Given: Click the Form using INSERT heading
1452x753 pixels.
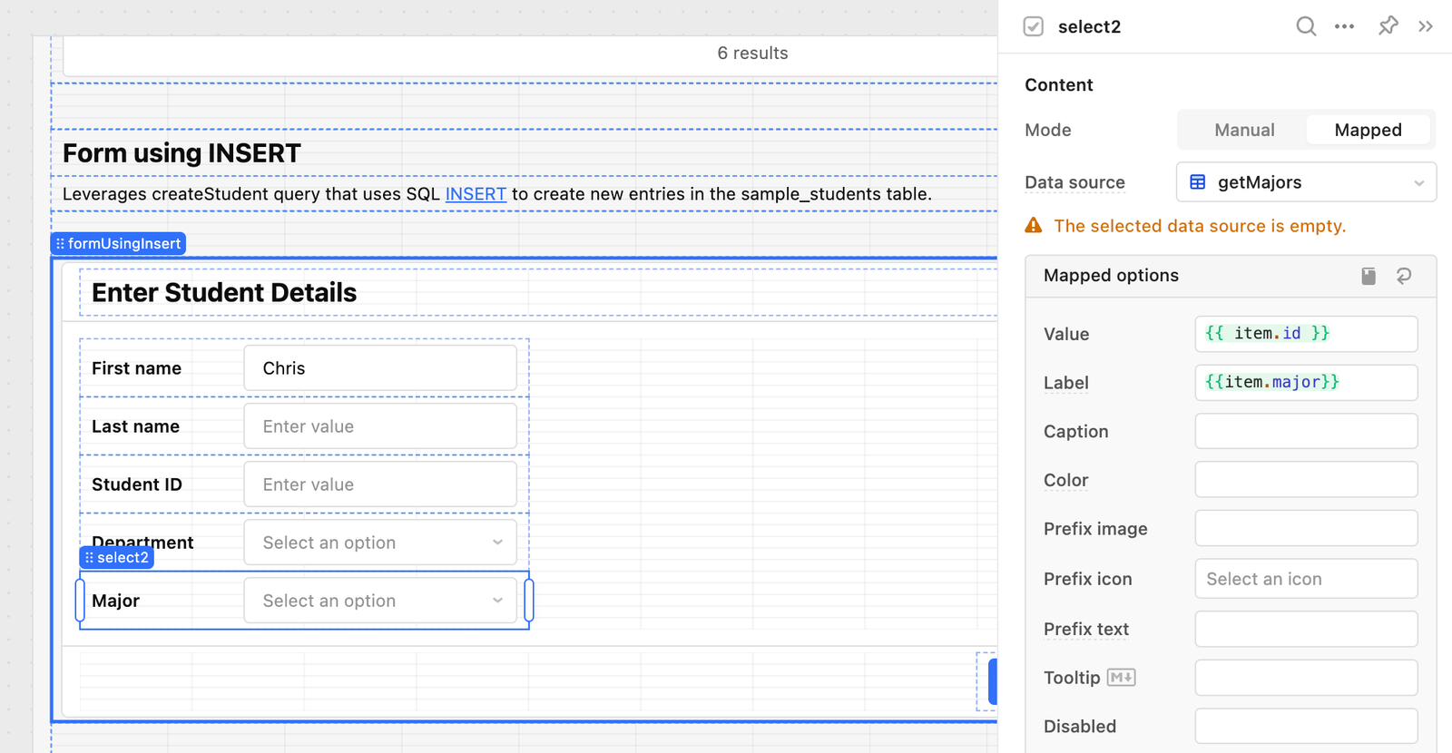Looking at the screenshot, I should point(181,153).
